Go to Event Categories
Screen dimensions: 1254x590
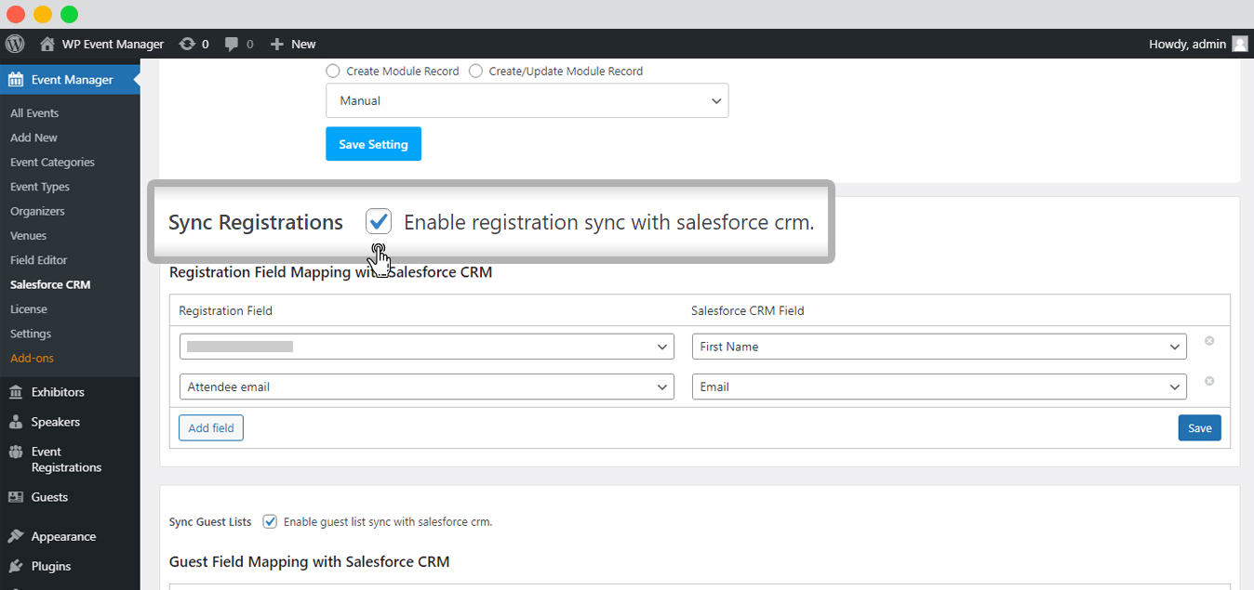click(52, 162)
